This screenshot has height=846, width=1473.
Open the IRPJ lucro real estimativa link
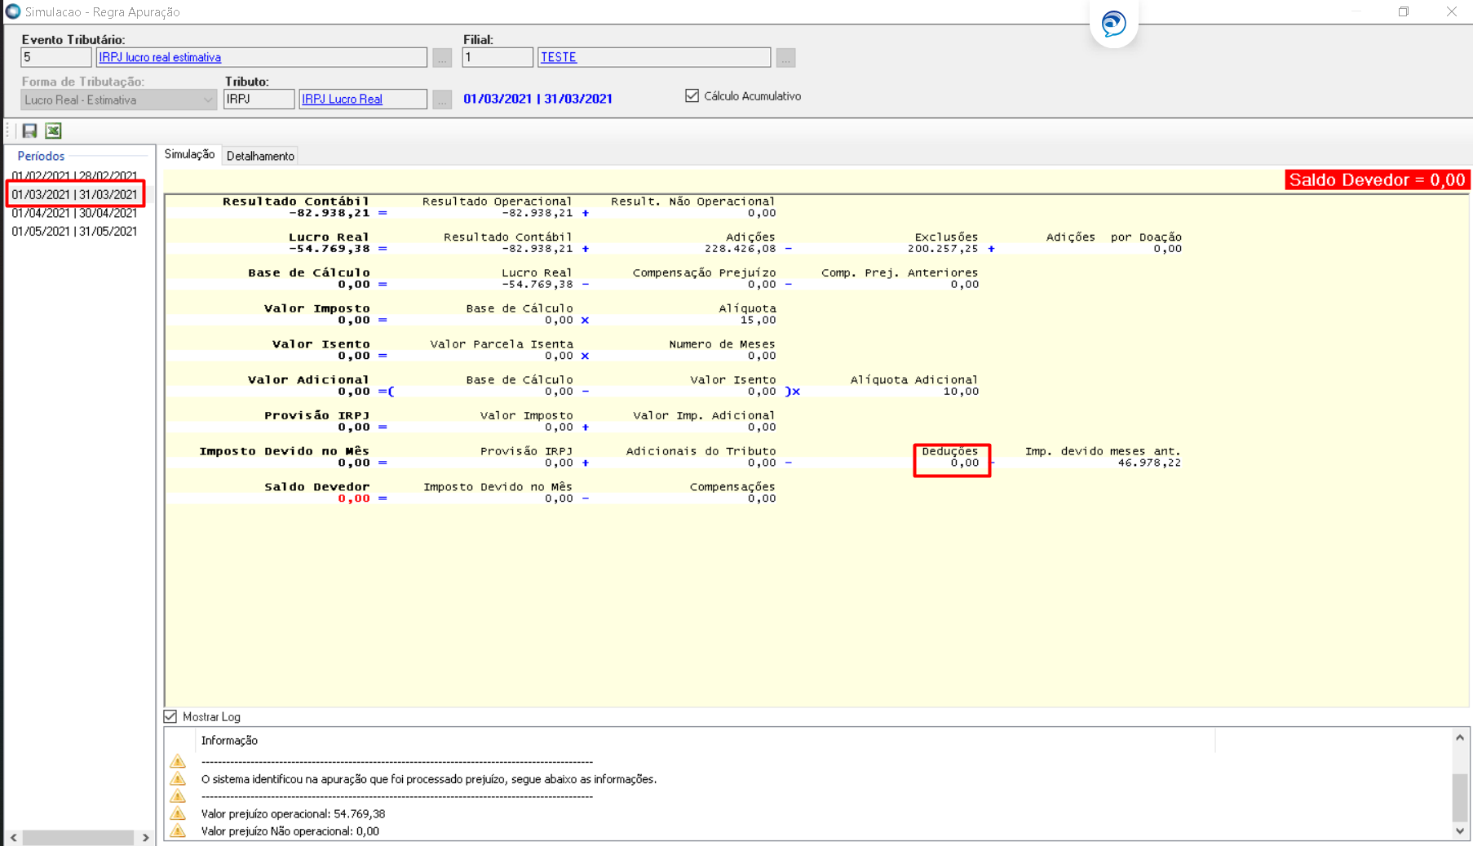[160, 57]
